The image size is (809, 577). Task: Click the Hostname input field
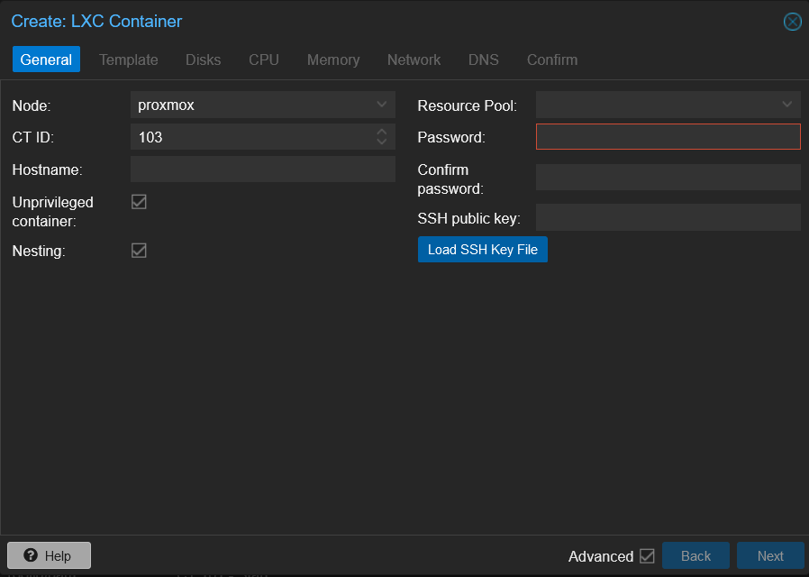(262, 169)
